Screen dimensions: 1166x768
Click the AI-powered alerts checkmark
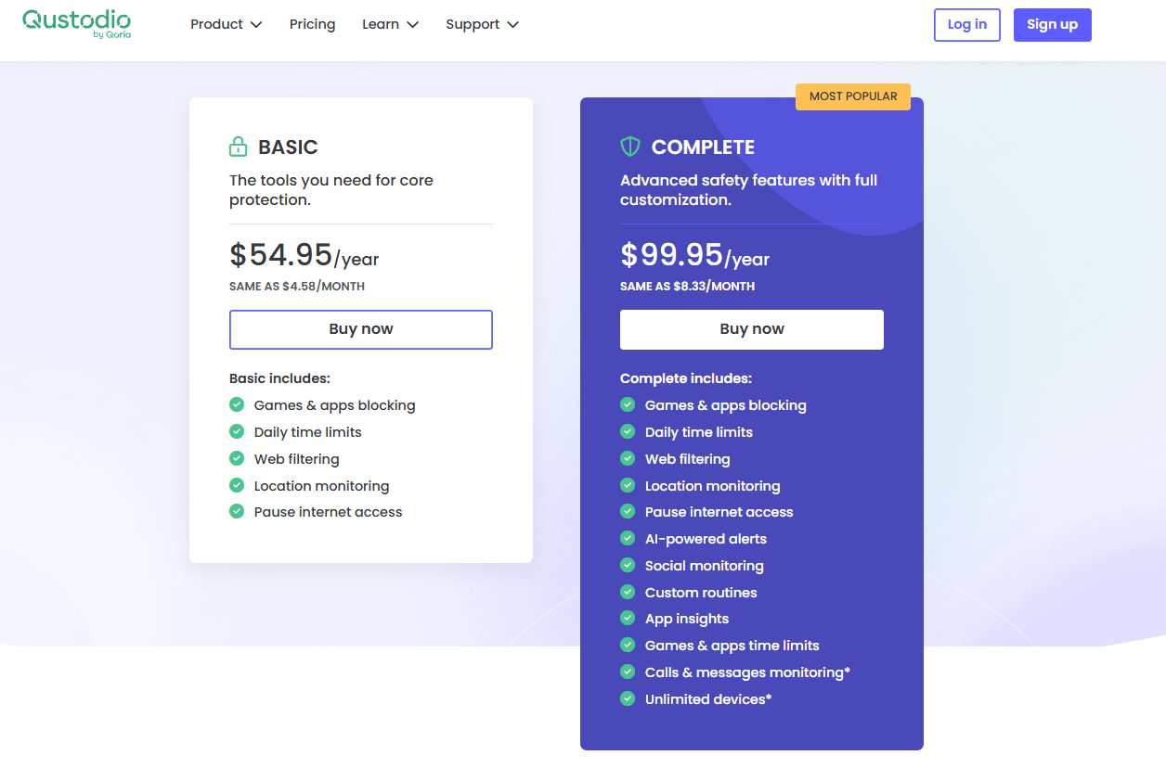628,538
